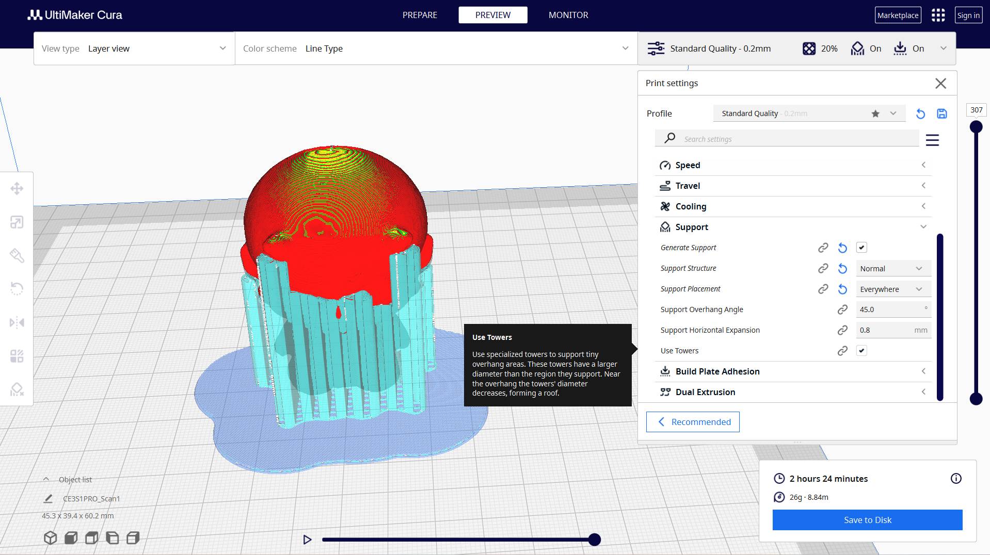Click the link icon for Use Towers
Screen dimensions: 990x555
pyautogui.click(x=842, y=351)
